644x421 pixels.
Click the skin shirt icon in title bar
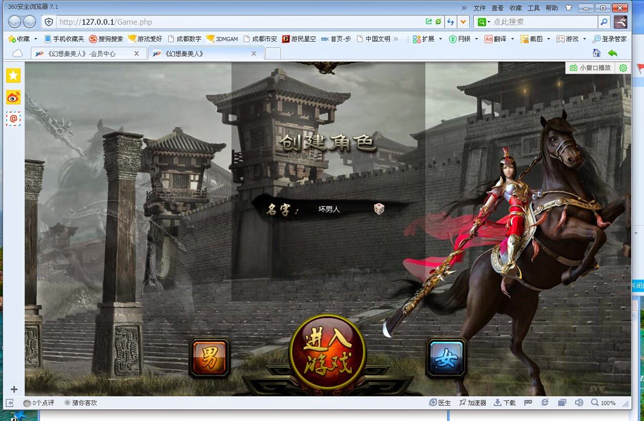pos(568,8)
